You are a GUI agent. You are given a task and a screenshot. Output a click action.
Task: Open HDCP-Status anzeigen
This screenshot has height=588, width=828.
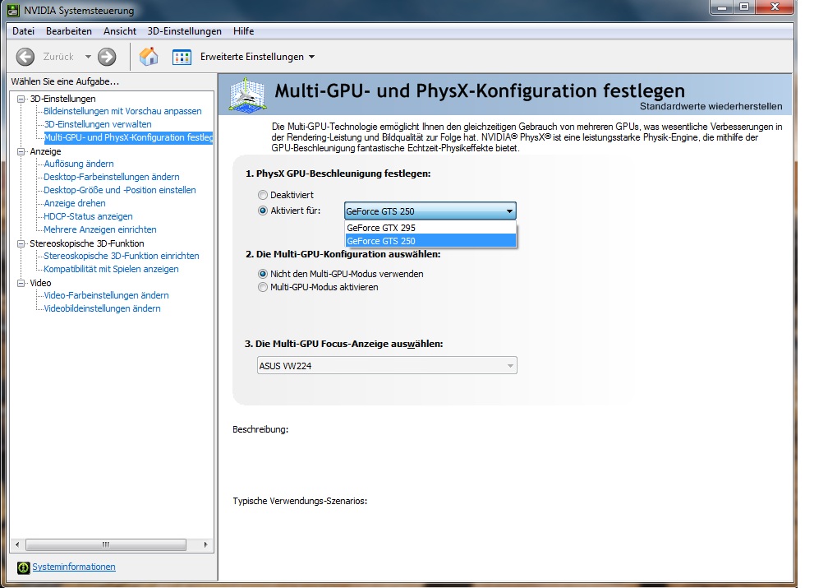pyautogui.click(x=88, y=217)
